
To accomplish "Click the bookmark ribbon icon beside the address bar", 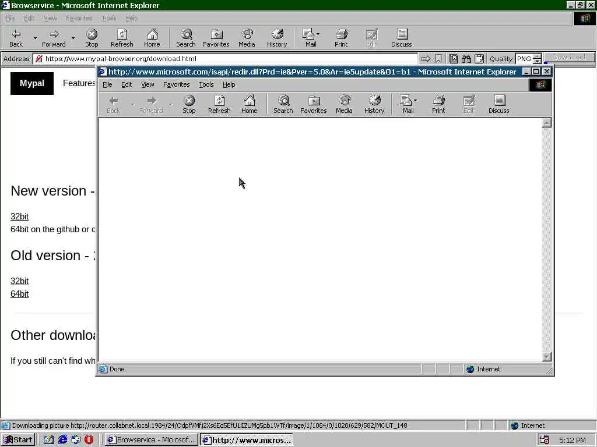I will coord(438,59).
